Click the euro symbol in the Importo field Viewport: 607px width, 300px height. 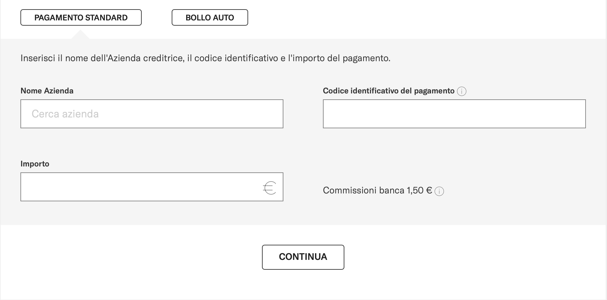269,188
